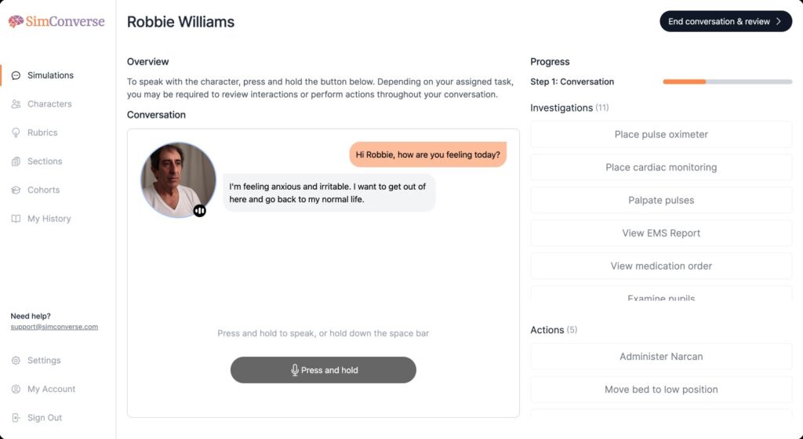Screen dimensions: 803x439
Task: Click the Settings gear icon
Action: (x=16, y=361)
